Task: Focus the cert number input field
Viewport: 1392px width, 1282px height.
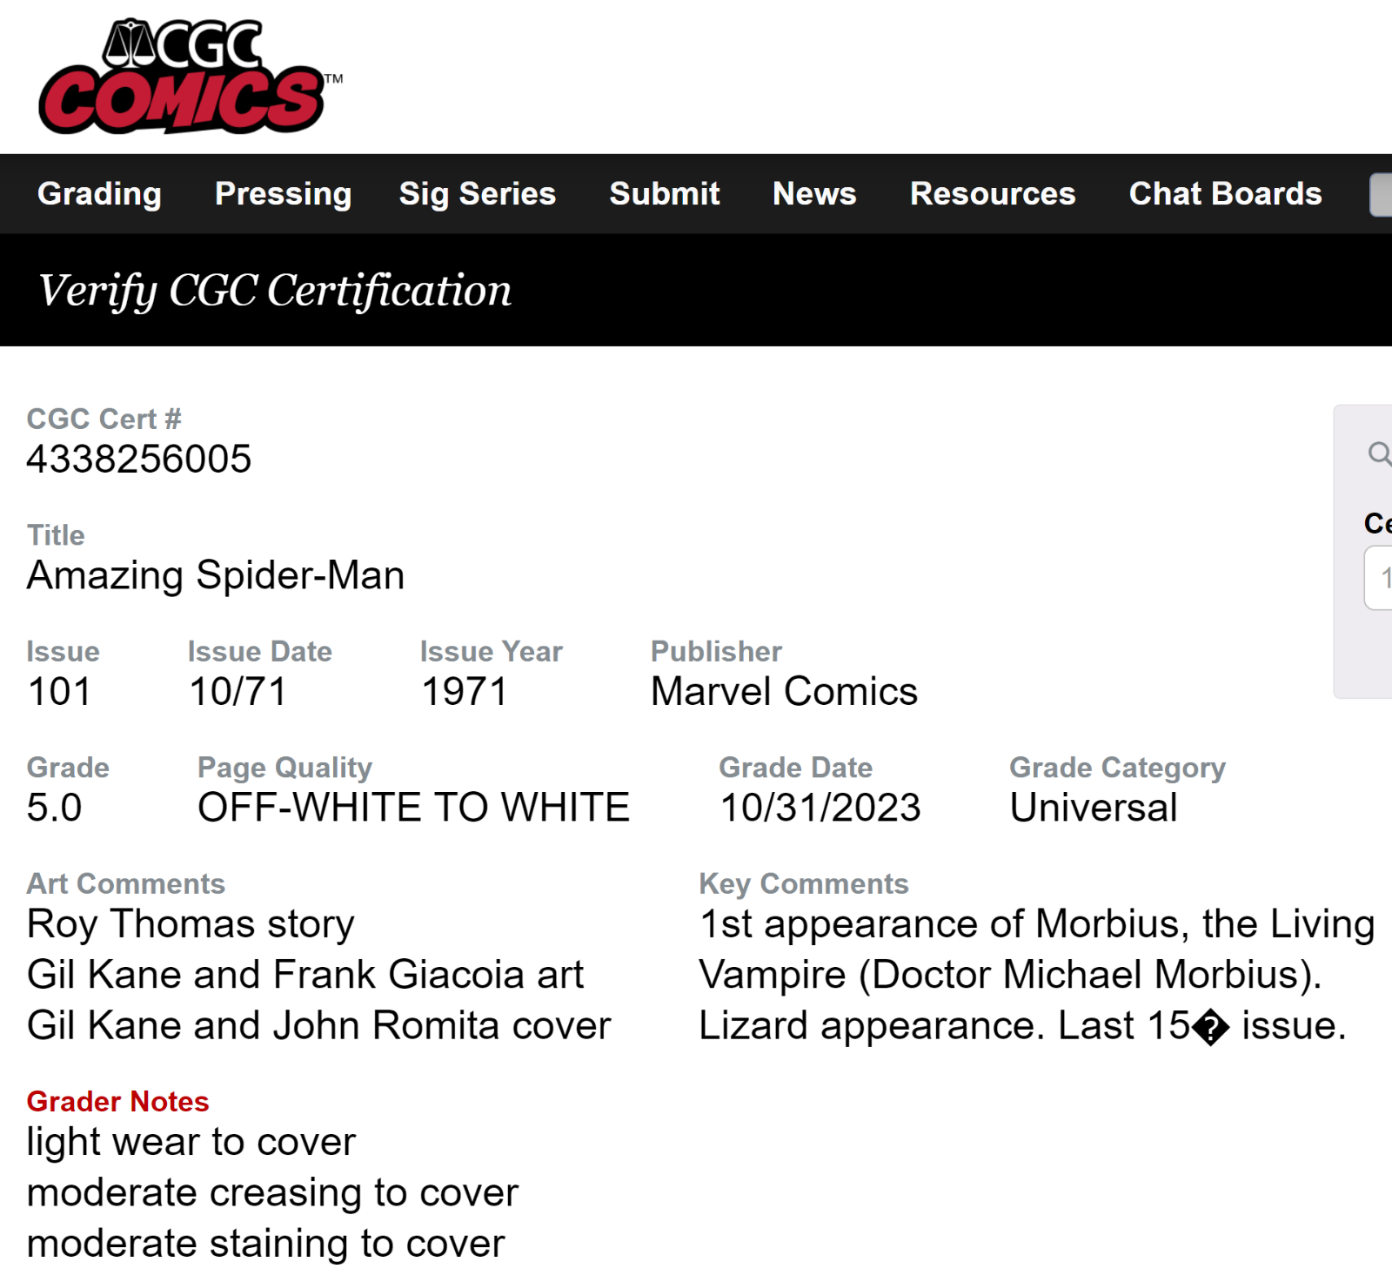Action: 1379,578
